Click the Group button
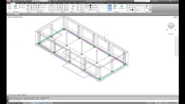Image resolution: width=185 pixels, height=104 pixels. click(x=147, y=7)
